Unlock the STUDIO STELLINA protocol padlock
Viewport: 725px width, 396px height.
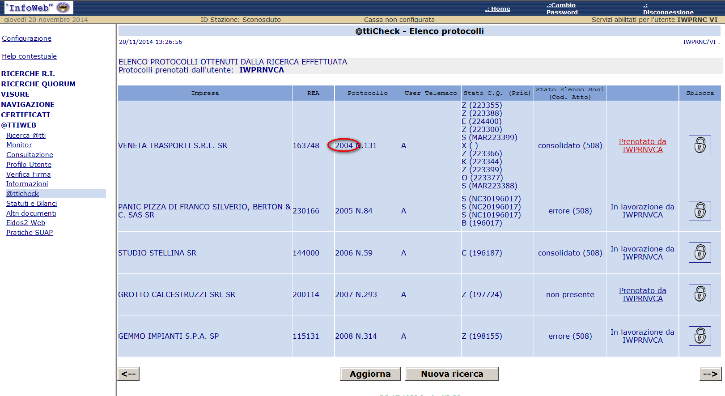[700, 253]
